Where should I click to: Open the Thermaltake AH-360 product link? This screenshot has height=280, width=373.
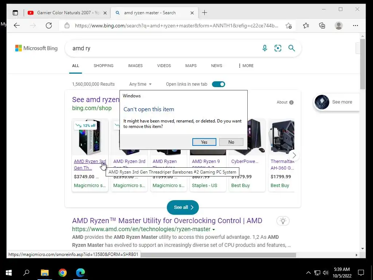[282, 164]
